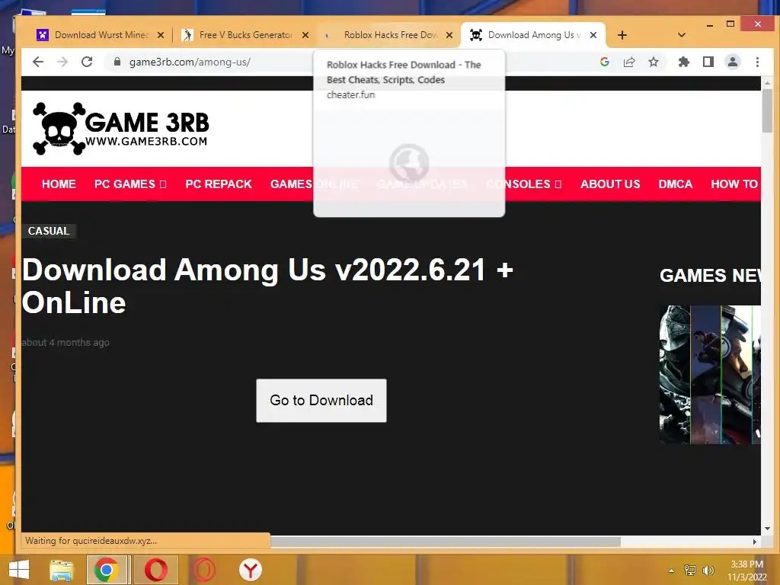
Task: Switch to Download Wurst Minecraft tab
Action: click(x=101, y=35)
